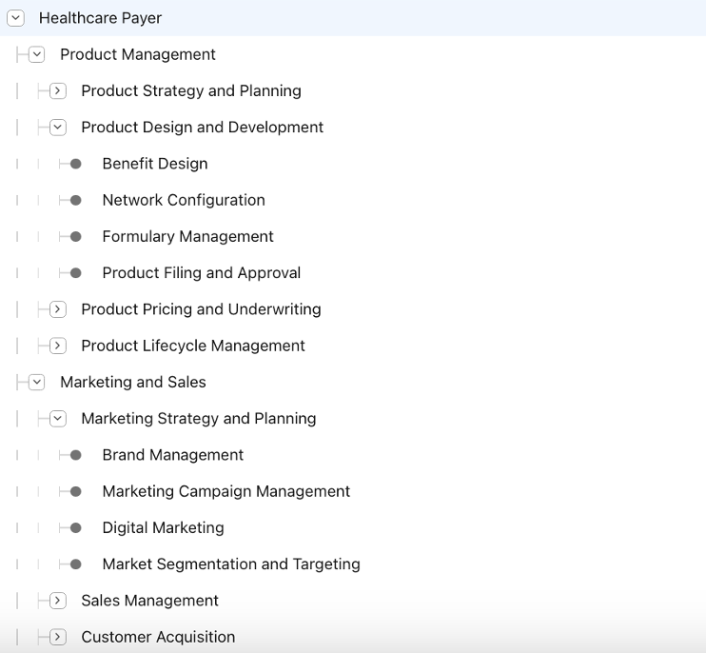Click the bullet icon beside Benefit Design
The width and height of the screenshot is (706, 653).
tap(76, 164)
